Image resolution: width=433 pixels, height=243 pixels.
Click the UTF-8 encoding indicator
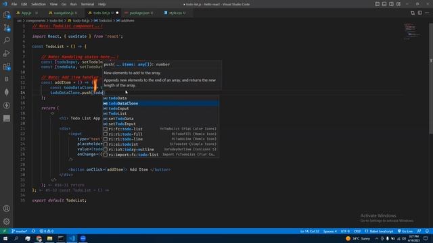coord(345,231)
